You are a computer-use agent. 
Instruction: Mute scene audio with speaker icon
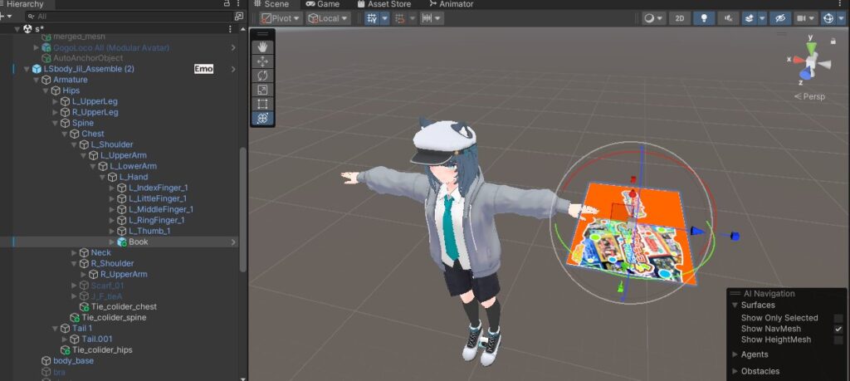pyautogui.click(x=730, y=18)
